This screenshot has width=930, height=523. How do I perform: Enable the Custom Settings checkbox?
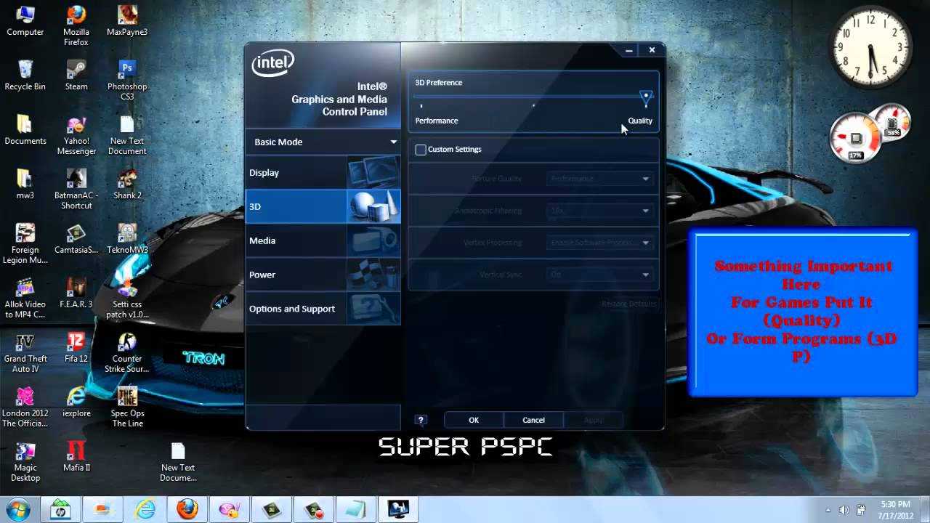coord(421,150)
